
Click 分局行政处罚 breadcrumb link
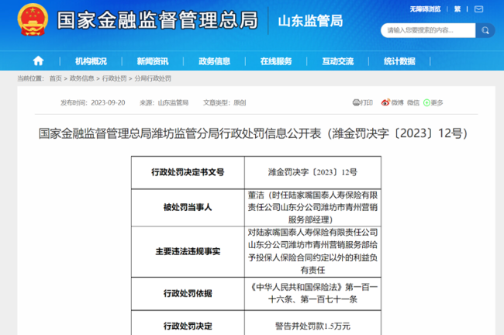[153, 78]
